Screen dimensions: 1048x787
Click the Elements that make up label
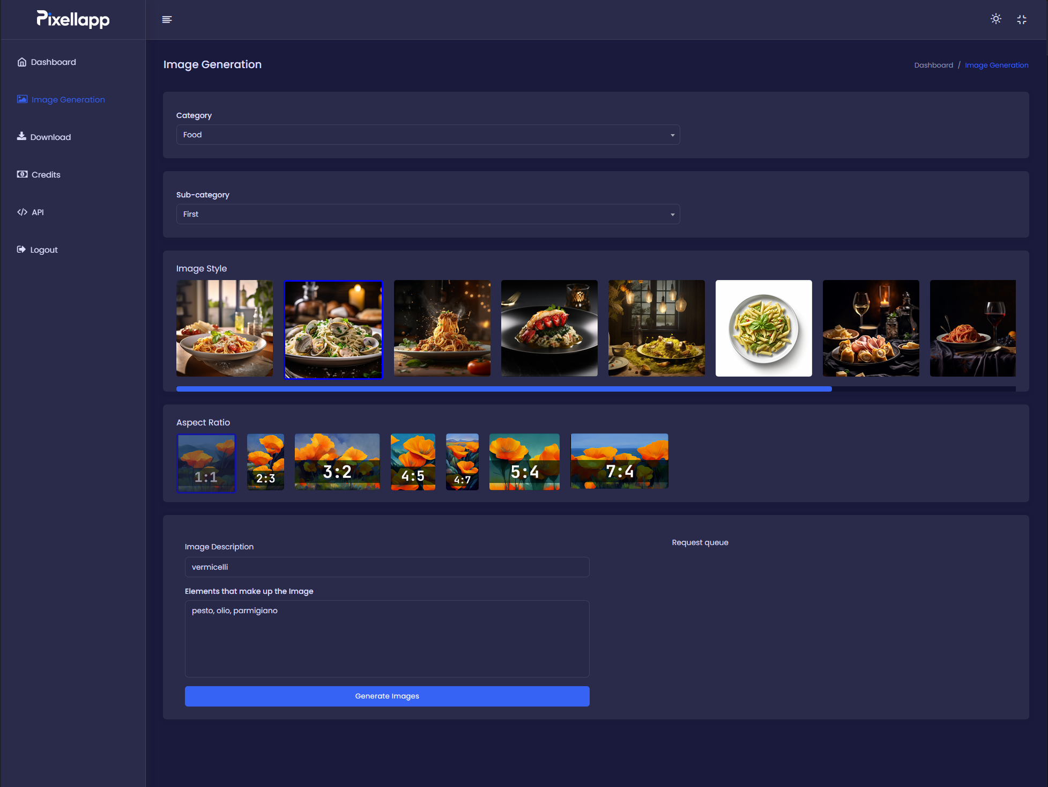[249, 591]
